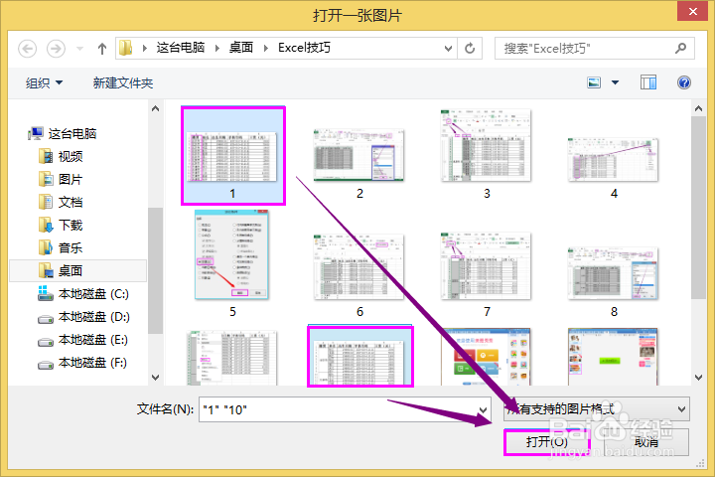Open help with question mark icon
The image size is (715, 477).
683,82
